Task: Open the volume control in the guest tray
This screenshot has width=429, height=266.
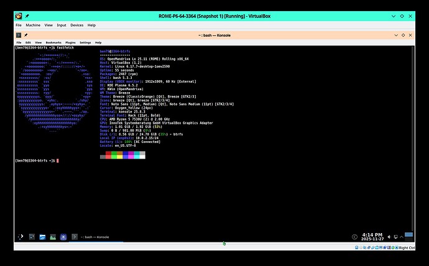Action: [389, 237]
